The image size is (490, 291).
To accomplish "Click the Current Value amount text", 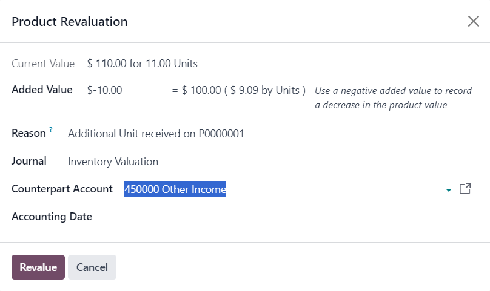I will click(142, 64).
